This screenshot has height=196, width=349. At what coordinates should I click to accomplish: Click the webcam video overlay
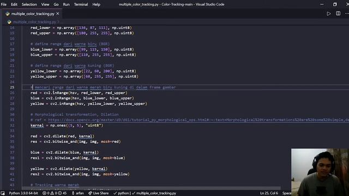click(320, 172)
